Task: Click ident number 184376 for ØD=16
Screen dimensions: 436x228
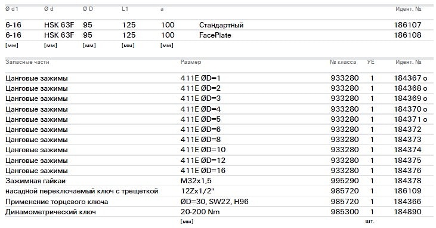Action: 407,170
